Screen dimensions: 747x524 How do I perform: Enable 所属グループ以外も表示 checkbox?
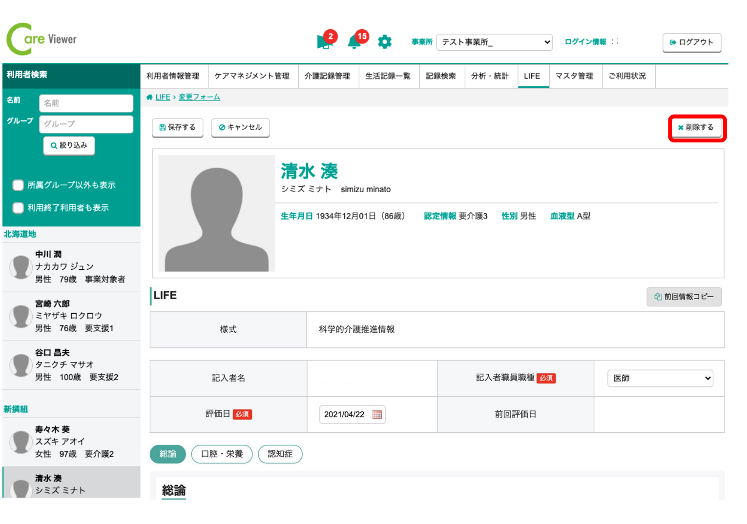pyautogui.click(x=19, y=185)
